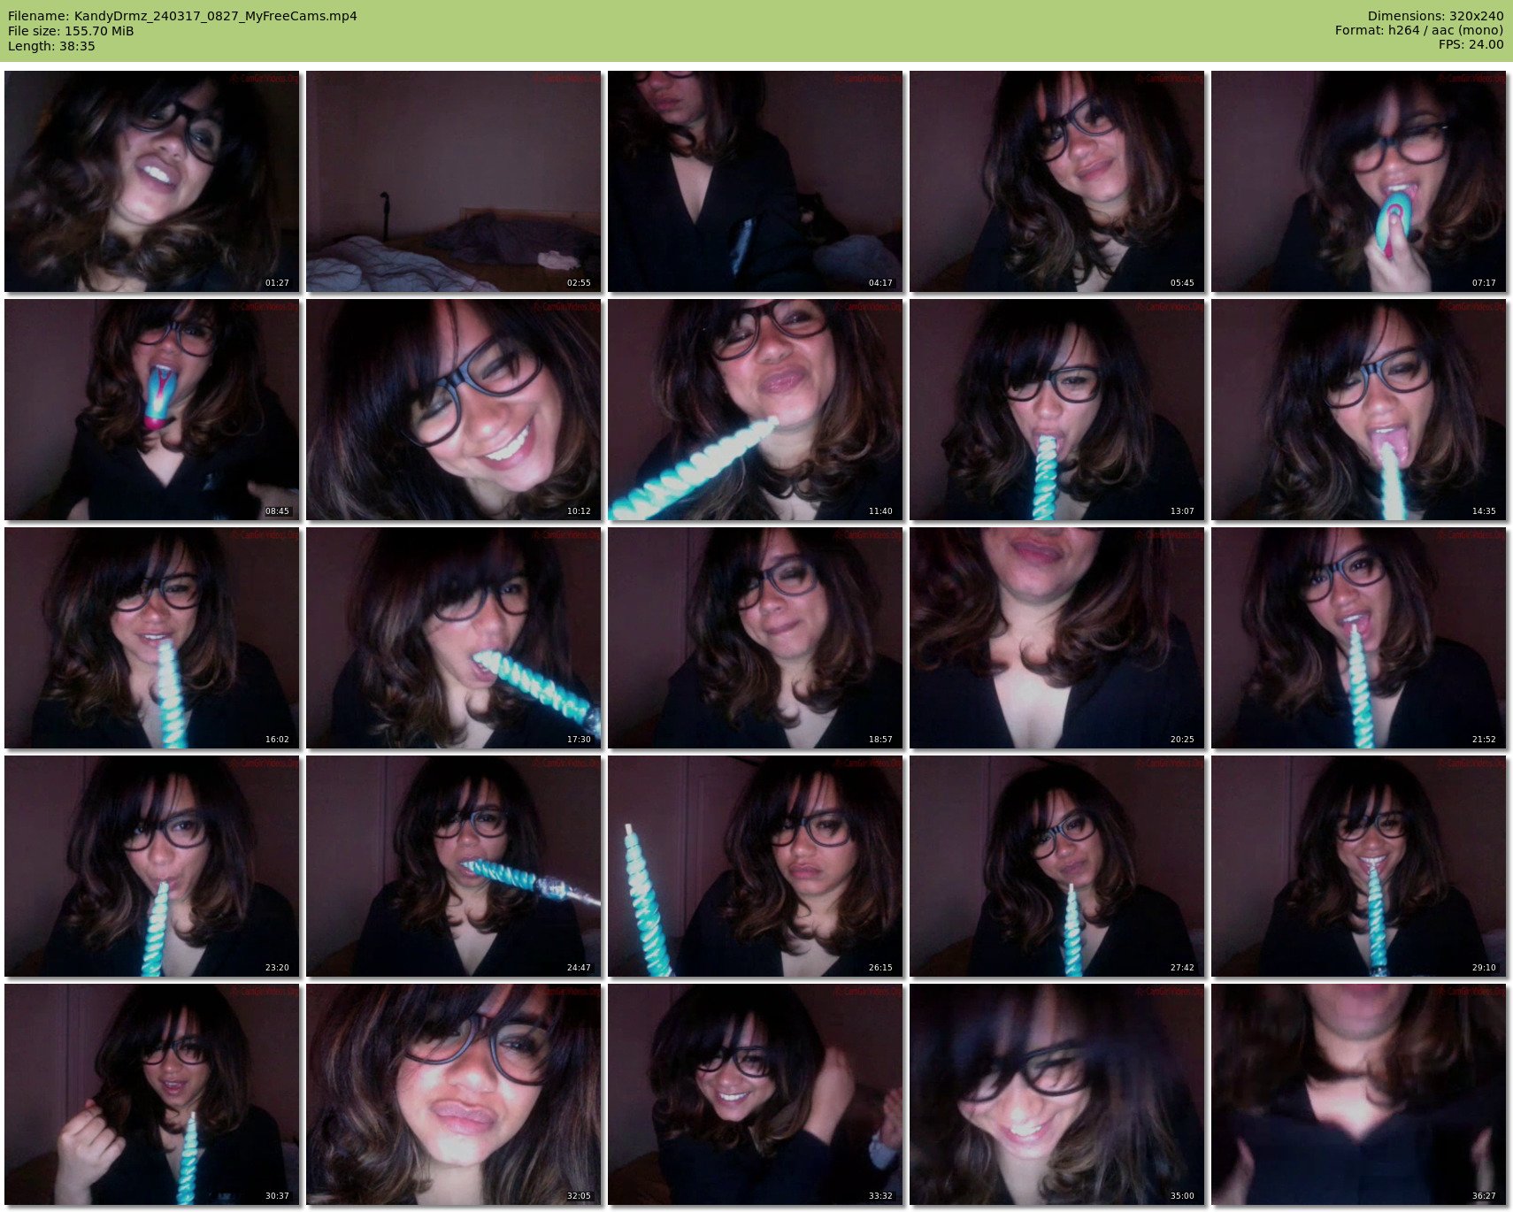Viewport: 1513px width, 1212px height.
Task: Select the frame at 04:17
Action: pyautogui.click(x=755, y=181)
